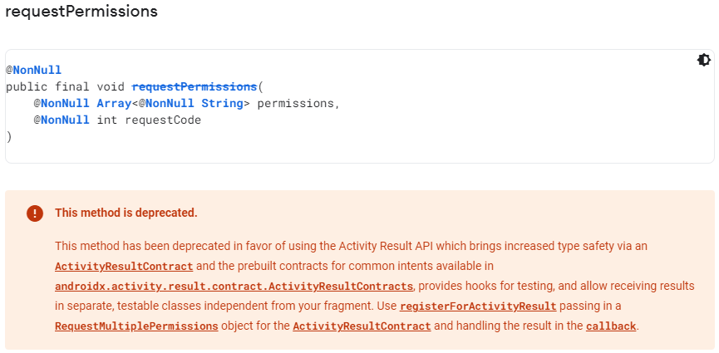Viewport: 719px width, 353px height.
Task: Open androidx.activity.result.contract.ActivityResultContracts link
Action: (x=234, y=287)
